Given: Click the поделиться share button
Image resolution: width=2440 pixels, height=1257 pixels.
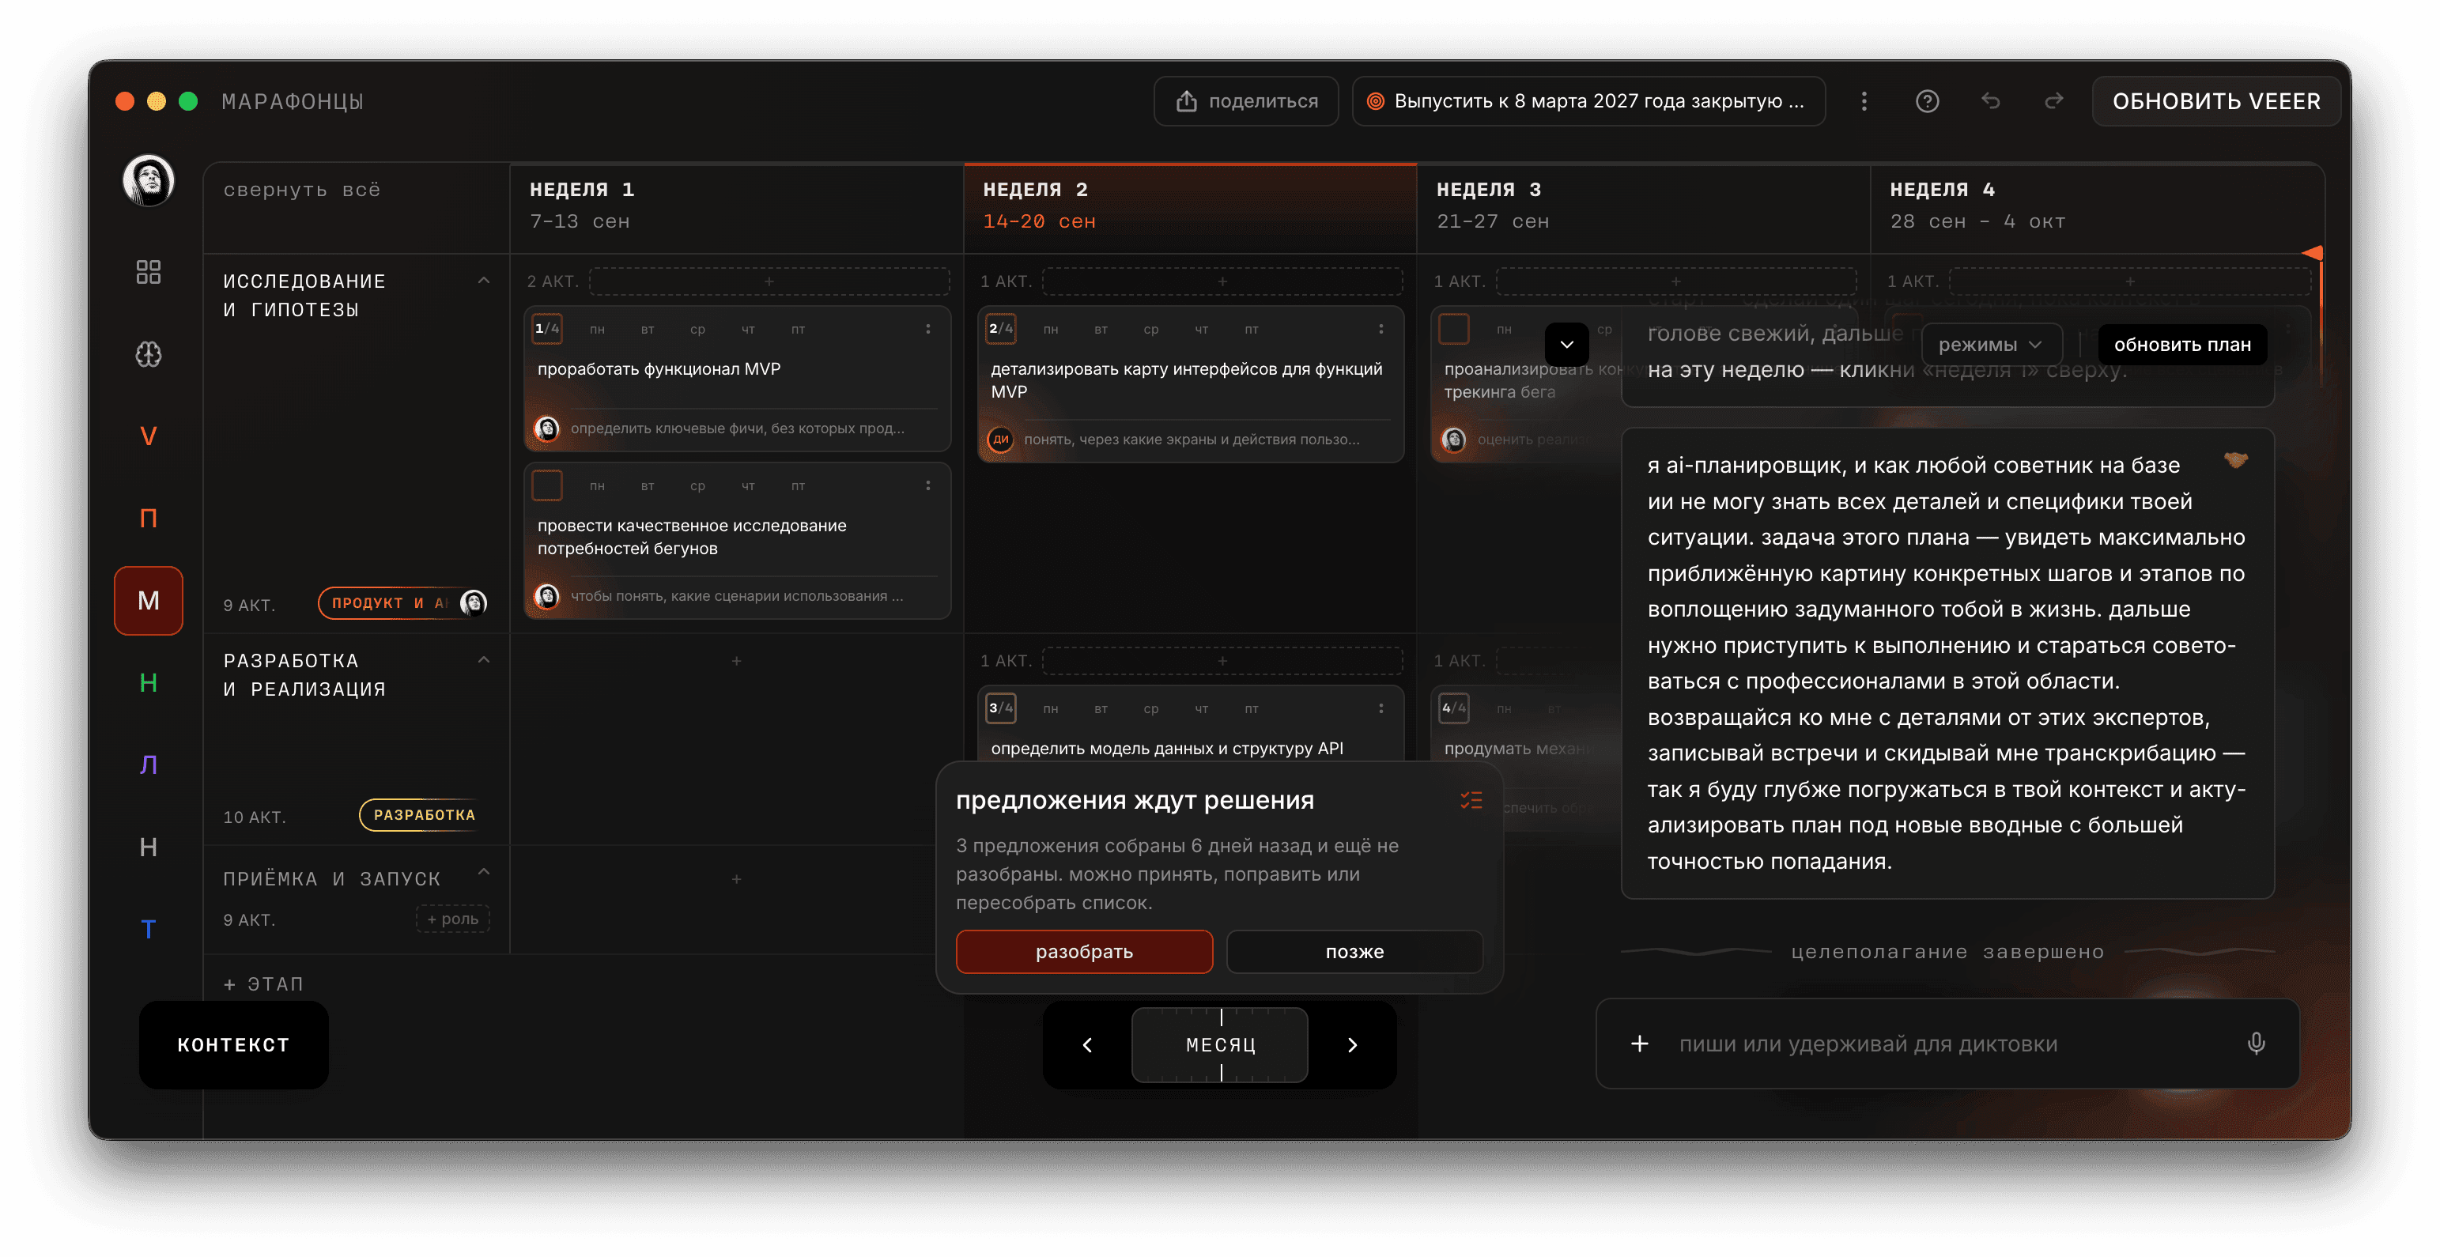Looking at the screenshot, I should (1245, 101).
